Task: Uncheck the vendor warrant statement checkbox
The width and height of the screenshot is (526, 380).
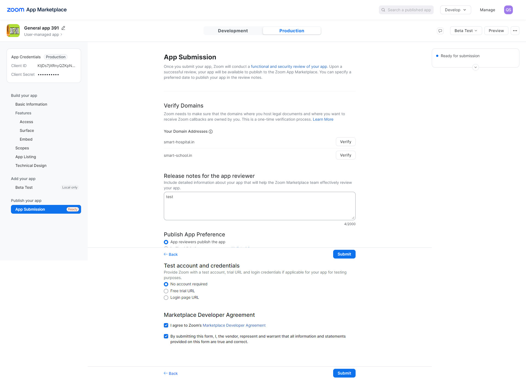Action: [166, 336]
